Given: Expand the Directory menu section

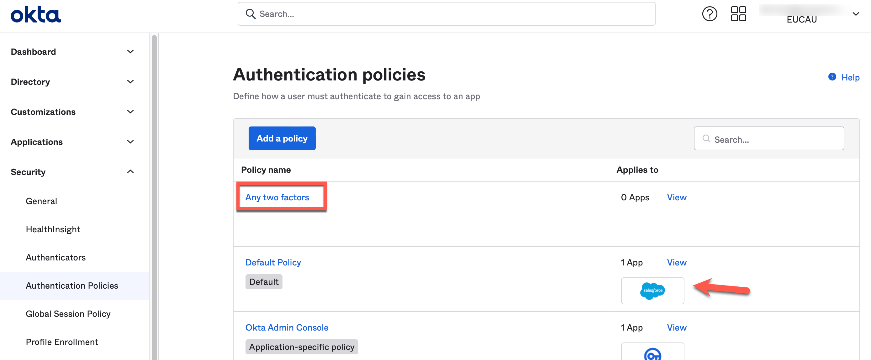Looking at the screenshot, I should point(130,82).
